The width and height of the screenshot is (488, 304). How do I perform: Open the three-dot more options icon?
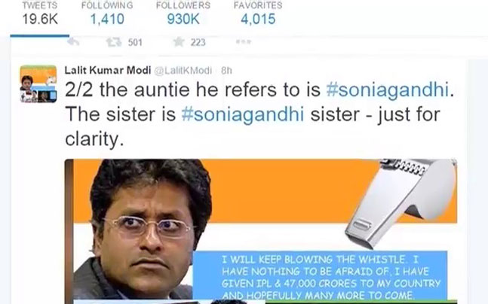click(243, 41)
